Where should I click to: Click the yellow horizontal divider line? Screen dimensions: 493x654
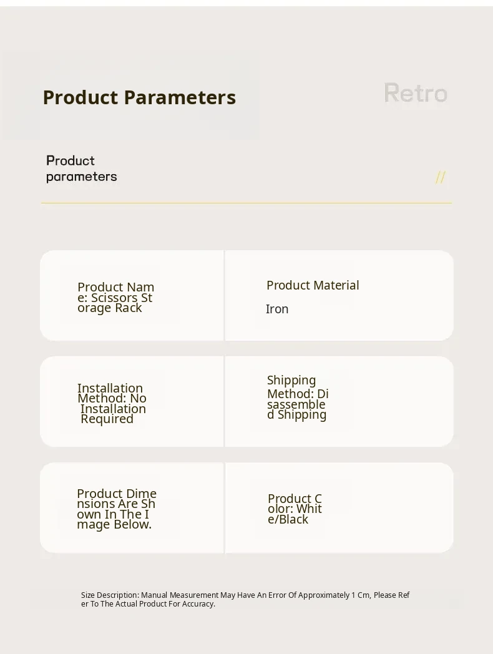[x=246, y=203]
